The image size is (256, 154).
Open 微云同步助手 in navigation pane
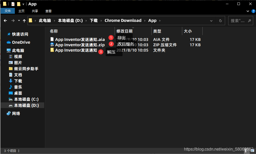(x=26, y=69)
